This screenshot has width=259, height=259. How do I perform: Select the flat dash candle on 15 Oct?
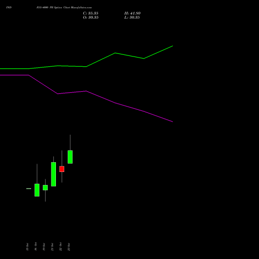pyautogui.click(x=28, y=189)
